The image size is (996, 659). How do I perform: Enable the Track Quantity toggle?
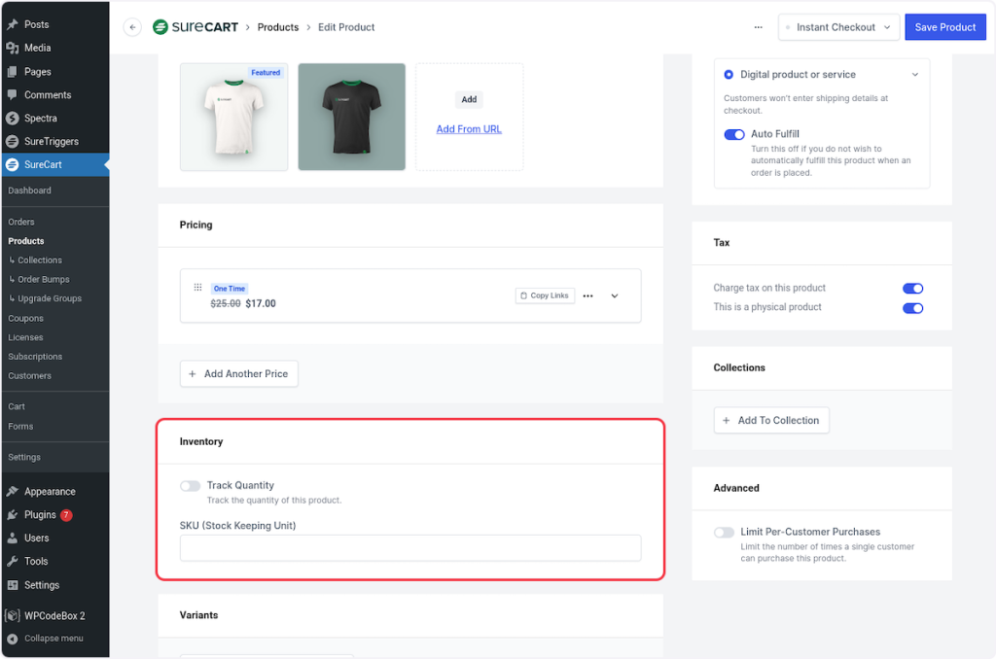[x=191, y=486]
